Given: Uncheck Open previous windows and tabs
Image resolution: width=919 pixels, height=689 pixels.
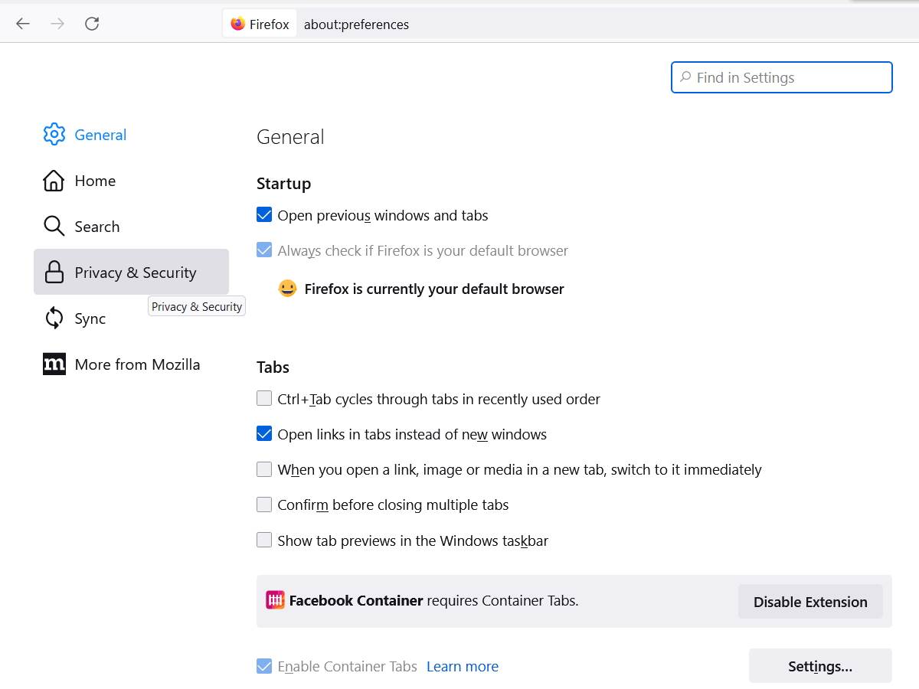Looking at the screenshot, I should click(264, 215).
